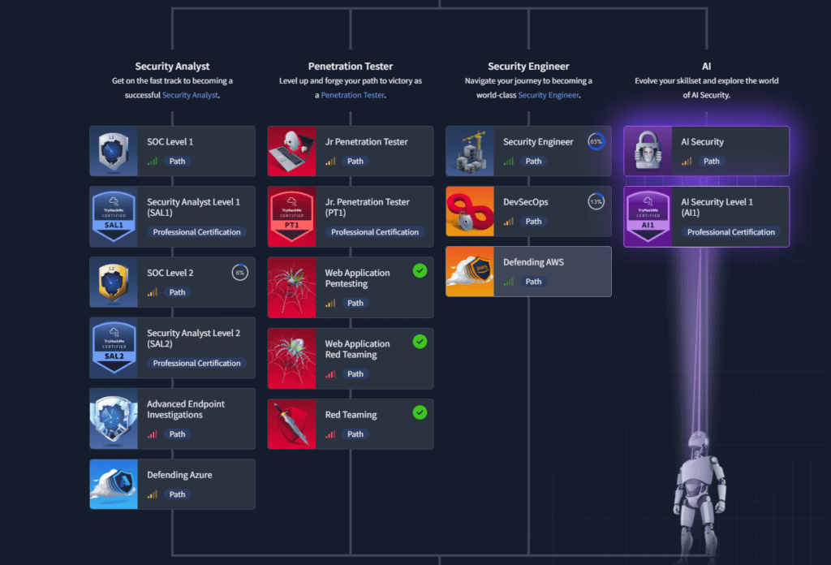This screenshot has width=831, height=565.
Task: Select the AI column heading
Action: (x=707, y=67)
